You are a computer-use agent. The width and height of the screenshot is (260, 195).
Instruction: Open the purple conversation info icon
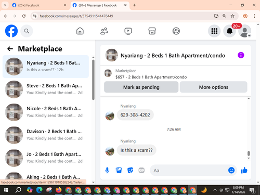[241, 55]
